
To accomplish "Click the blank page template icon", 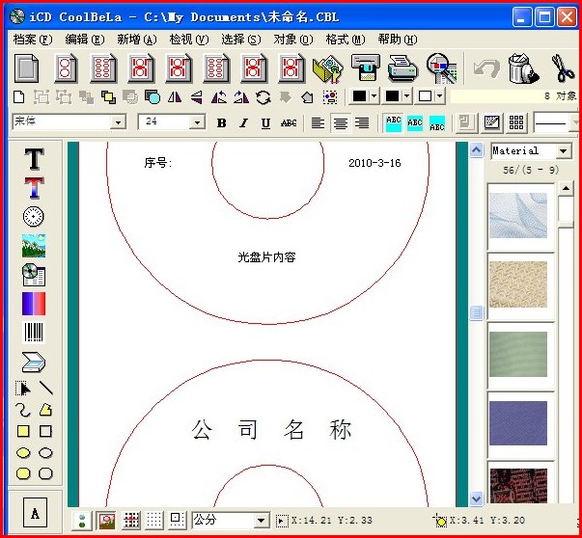I will pos(26,68).
